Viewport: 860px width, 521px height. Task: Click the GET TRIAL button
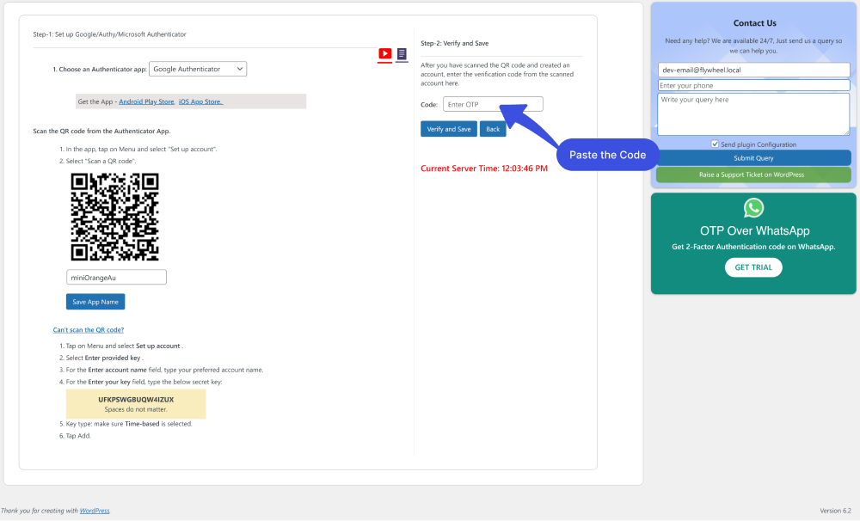(753, 267)
